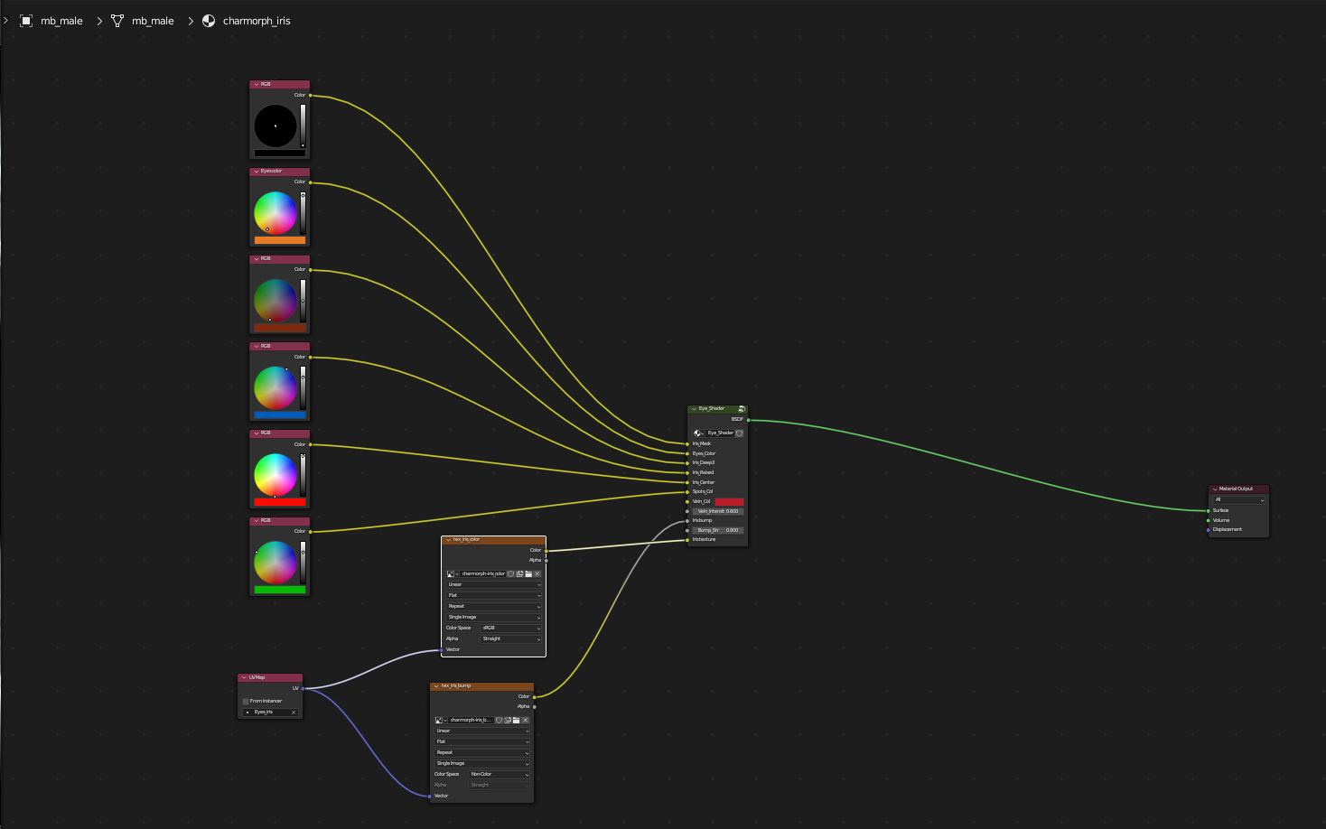Screen dimensions: 1326x829
Task: Unlink image in tex_iris_color node
Action: coord(537,574)
